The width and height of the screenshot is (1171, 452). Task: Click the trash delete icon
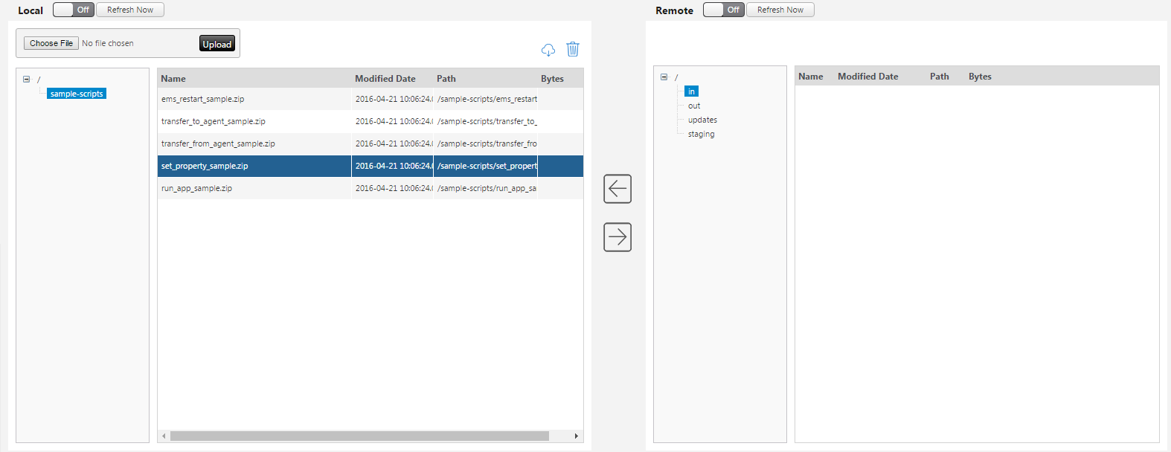coord(573,49)
